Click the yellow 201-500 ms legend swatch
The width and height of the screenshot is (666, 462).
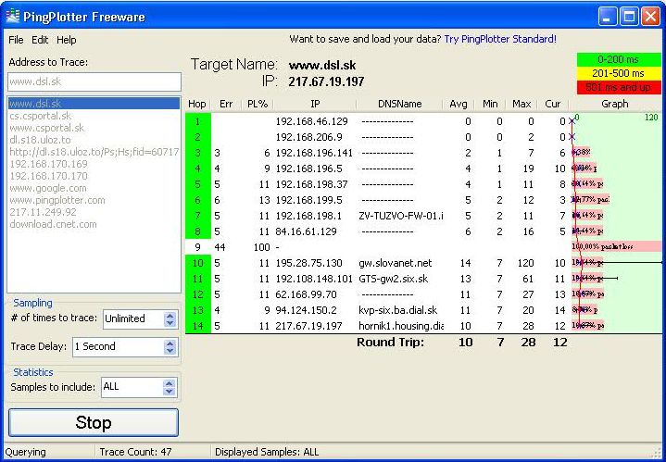[x=618, y=73]
